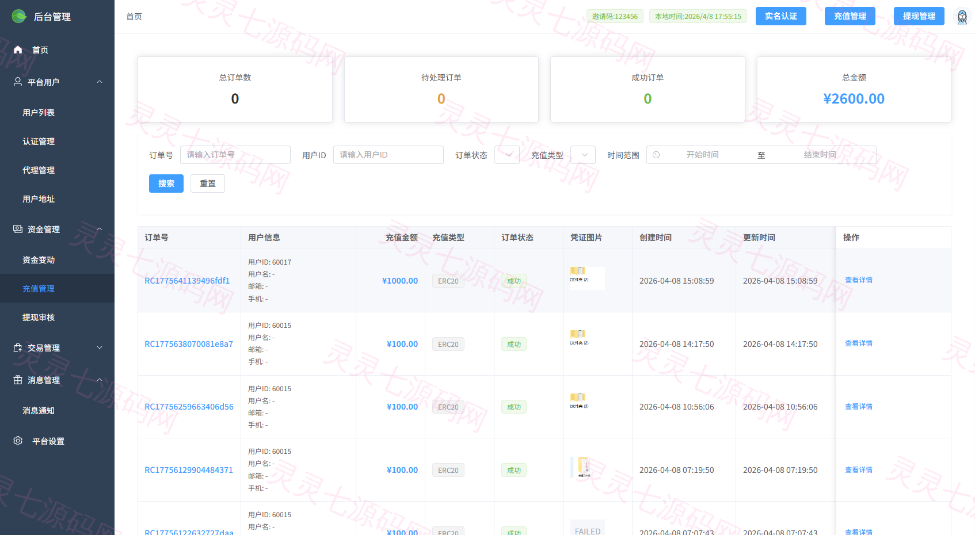View details of the 15:08:59 order
This screenshot has height=535, width=975.
[859, 280]
